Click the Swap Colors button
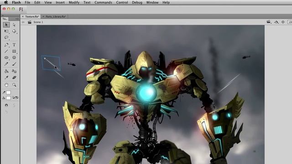 coord(17,97)
